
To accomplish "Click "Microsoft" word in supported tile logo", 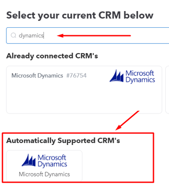I will click(52, 157).
